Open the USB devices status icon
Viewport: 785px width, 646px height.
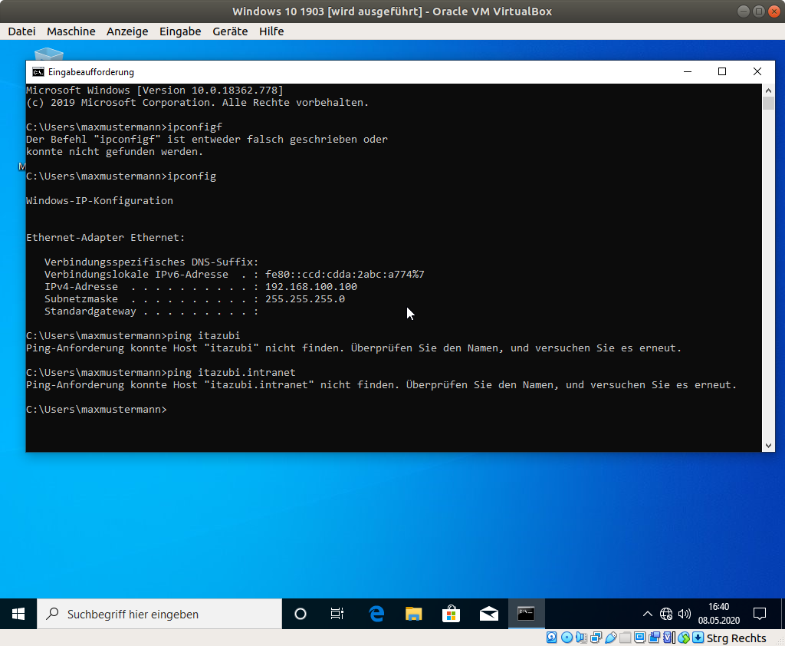point(611,637)
